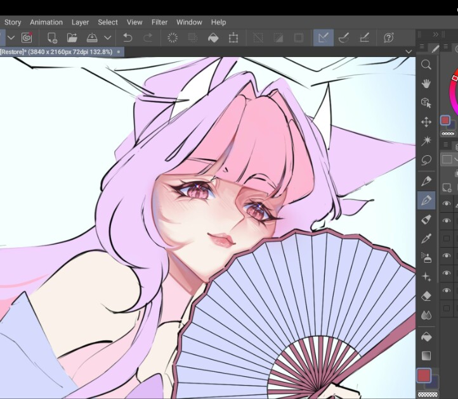The width and height of the screenshot is (458, 399).
Task: Select the Auto select magic wand tool
Action: (426, 141)
